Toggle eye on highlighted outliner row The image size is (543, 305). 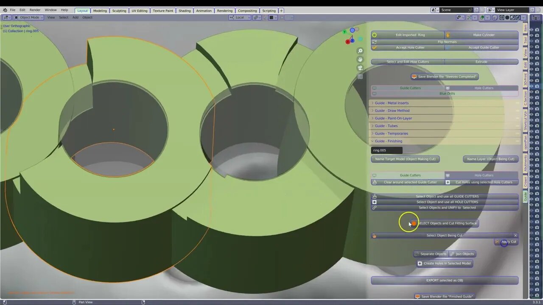[531, 86]
